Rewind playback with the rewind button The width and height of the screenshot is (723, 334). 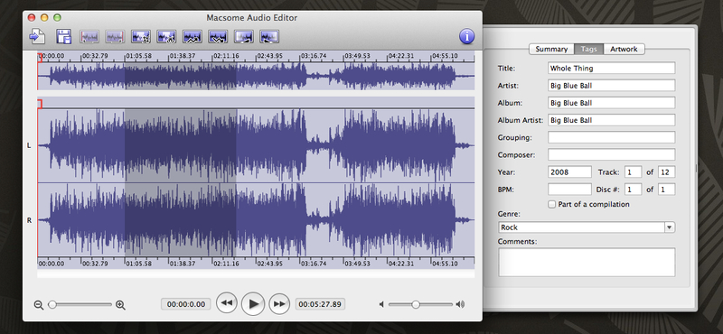pos(227,303)
